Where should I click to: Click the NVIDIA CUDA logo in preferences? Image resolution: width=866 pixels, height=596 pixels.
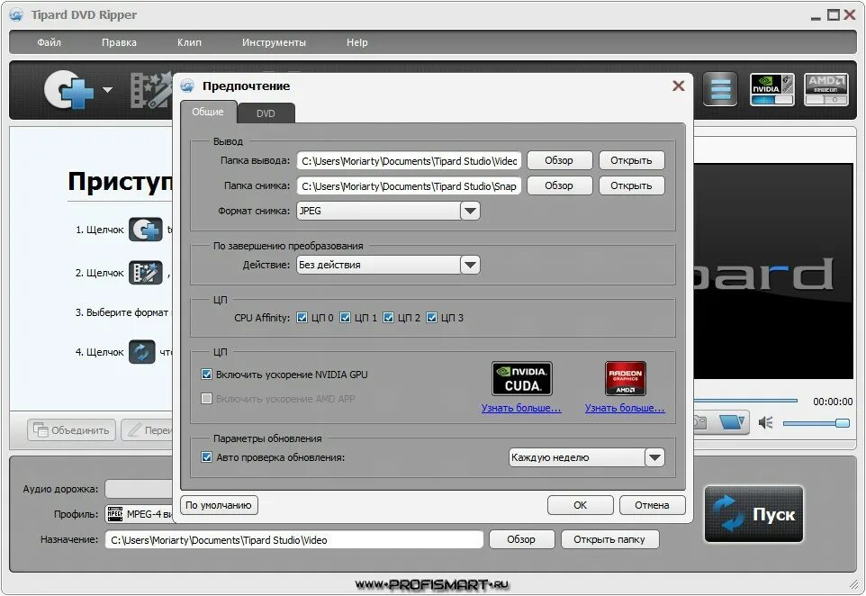pos(522,378)
